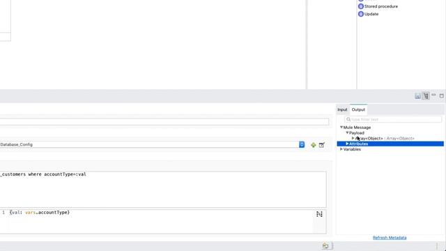Image resolution: width=446 pixels, height=251 pixels.
Task: Collapse the Mule Message node
Action: click(x=341, y=127)
